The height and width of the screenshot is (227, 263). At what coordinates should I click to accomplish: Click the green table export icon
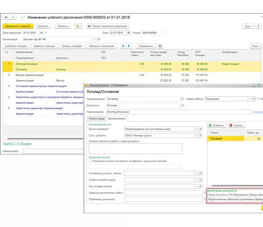(x=160, y=46)
